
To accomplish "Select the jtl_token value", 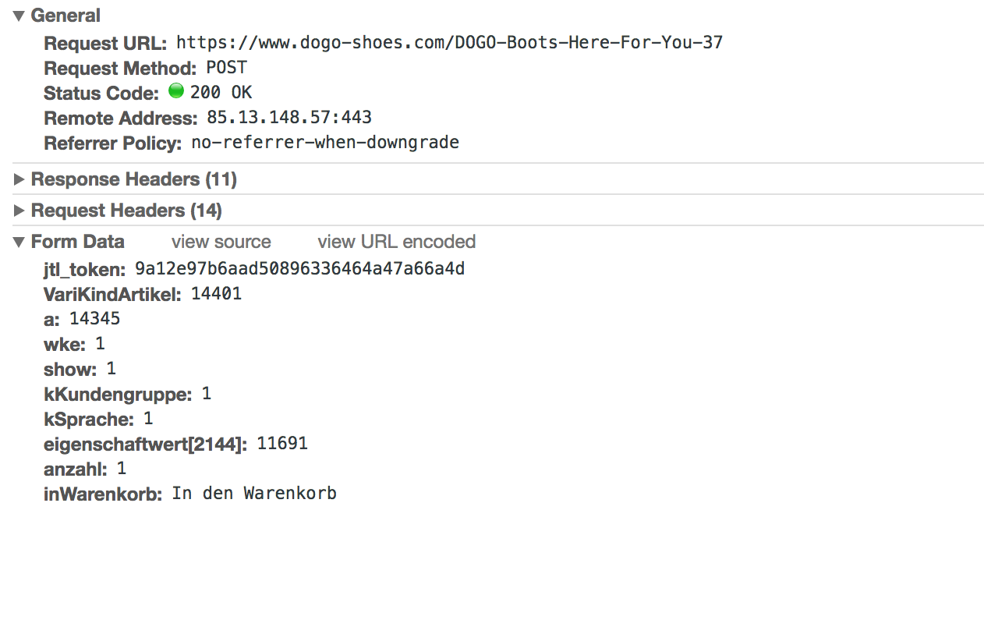I will coord(299,269).
